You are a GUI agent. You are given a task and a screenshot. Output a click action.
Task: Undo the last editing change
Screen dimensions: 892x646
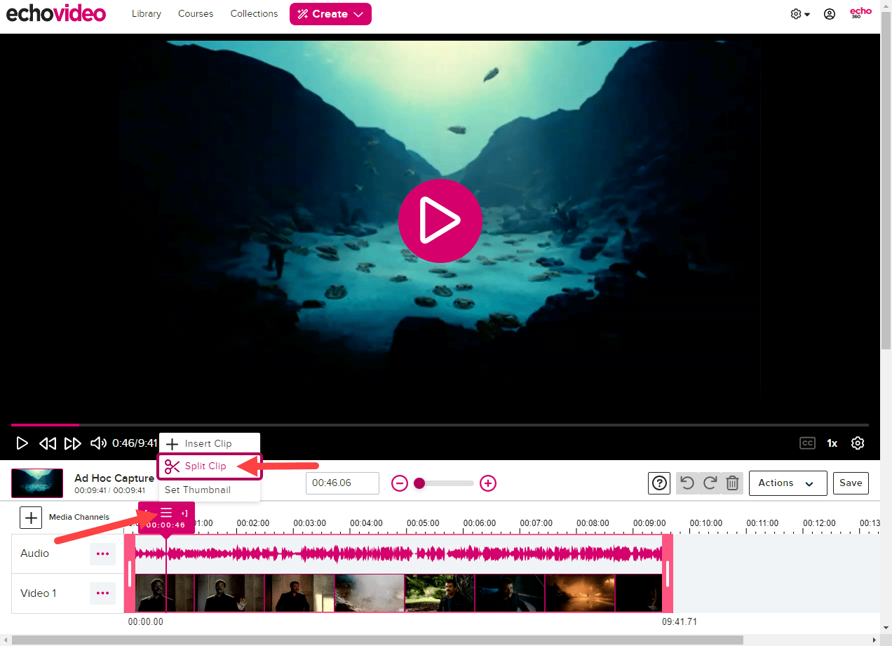click(x=687, y=483)
